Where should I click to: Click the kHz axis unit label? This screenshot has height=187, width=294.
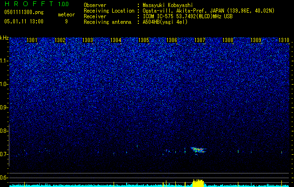click(4, 38)
